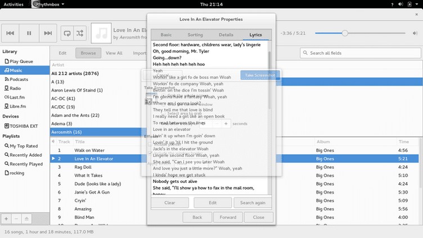The width and height of the screenshot is (423, 238).
Task: Select track Cryin'
Action: coord(80,200)
